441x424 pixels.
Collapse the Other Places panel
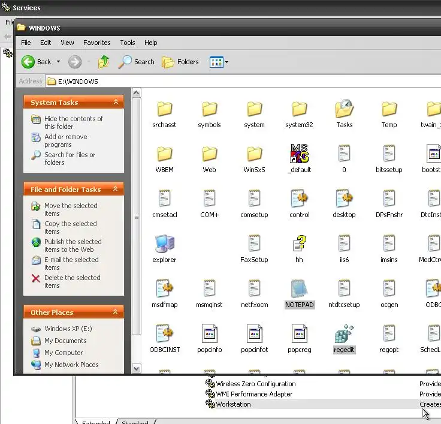115,312
